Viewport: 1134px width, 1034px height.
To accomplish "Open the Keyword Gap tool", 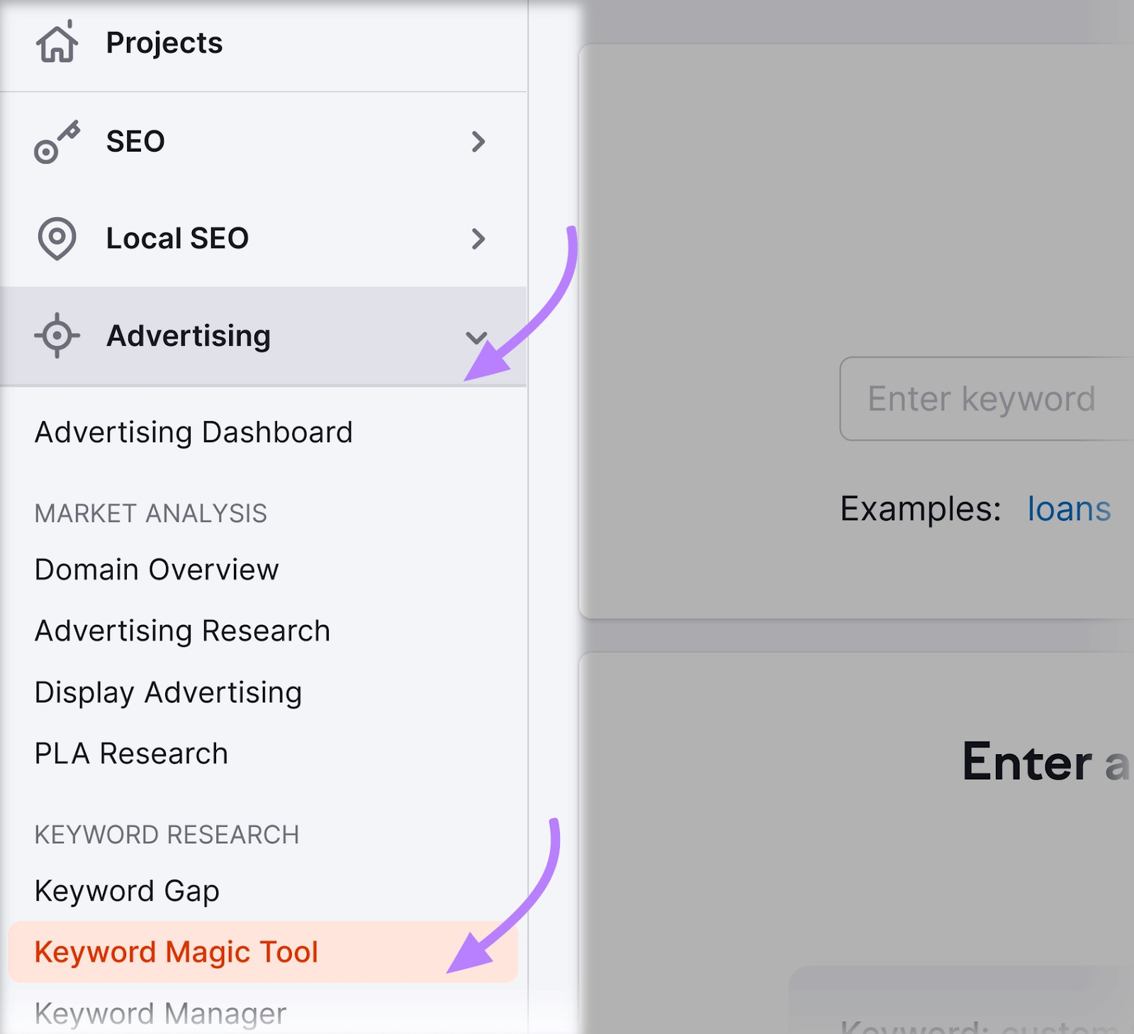I will coord(127,892).
